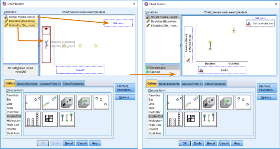This screenshot has width=280, height=149.
Task: Choose Grouped Scatter icon in left window gallery
Action: click(49, 102)
